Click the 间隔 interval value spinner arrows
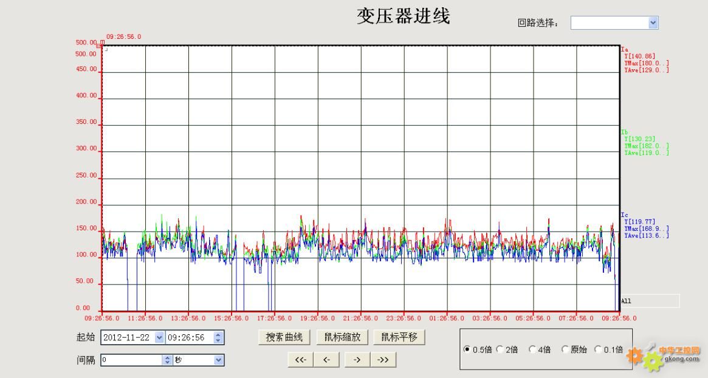Image resolution: width=708 pixels, height=378 pixels. (x=168, y=360)
